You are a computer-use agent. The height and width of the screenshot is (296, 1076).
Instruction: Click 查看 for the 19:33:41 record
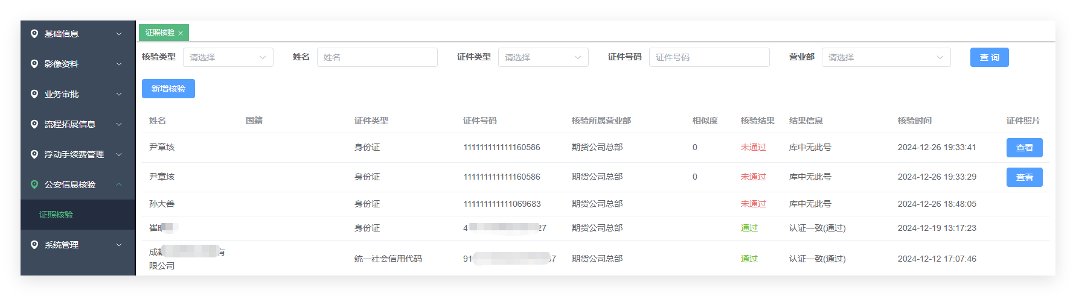(x=1025, y=148)
